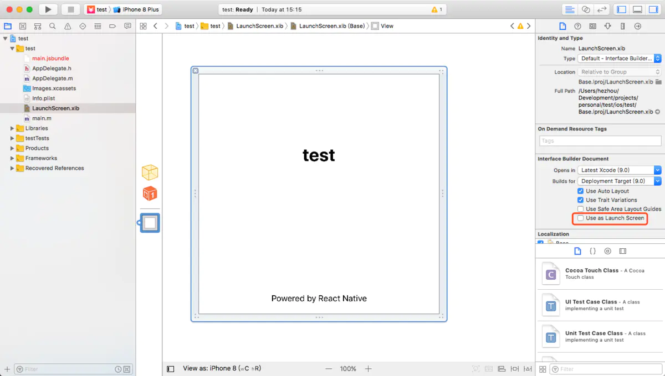Open the Report navigator speech-bubble icon
The image size is (665, 376).
tap(127, 26)
